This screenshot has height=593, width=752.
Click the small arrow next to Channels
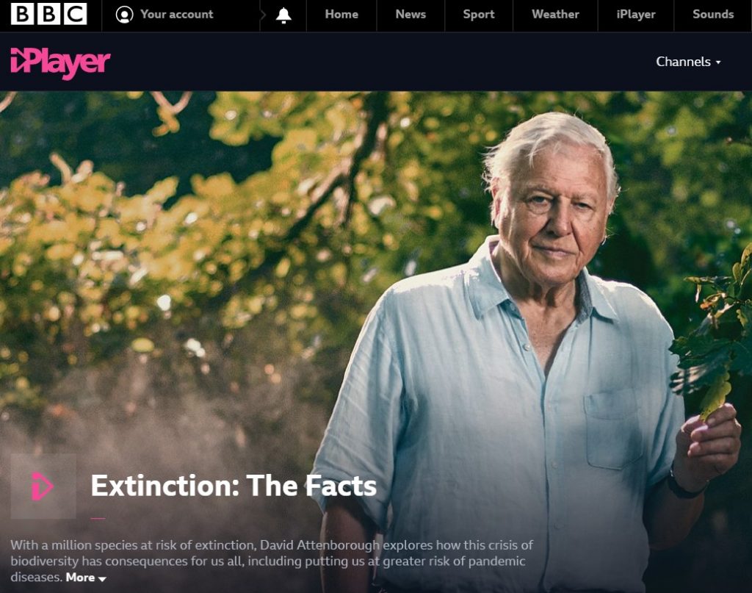[718, 62]
